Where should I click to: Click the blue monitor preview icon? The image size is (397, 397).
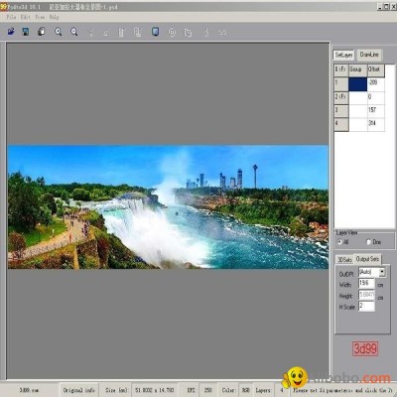pyautogui.click(x=155, y=32)
